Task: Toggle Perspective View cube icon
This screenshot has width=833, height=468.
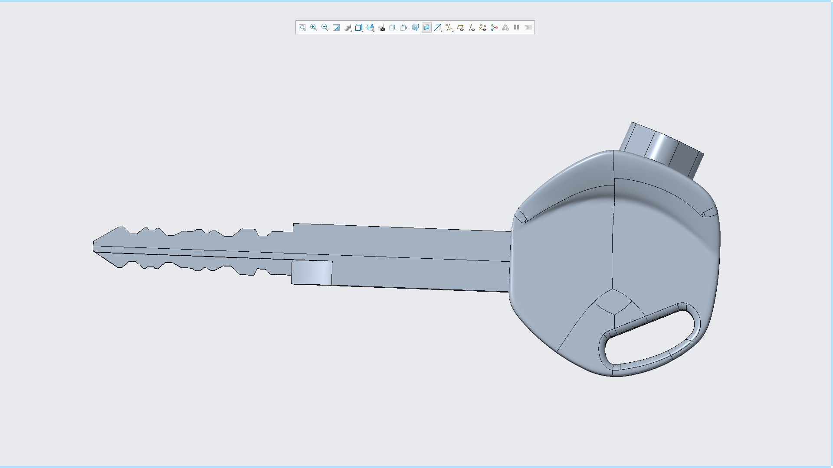Action: tap(415, 27)
